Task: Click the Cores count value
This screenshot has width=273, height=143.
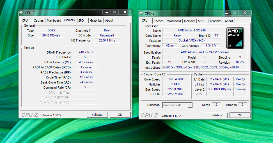Action: click(216, 105)
